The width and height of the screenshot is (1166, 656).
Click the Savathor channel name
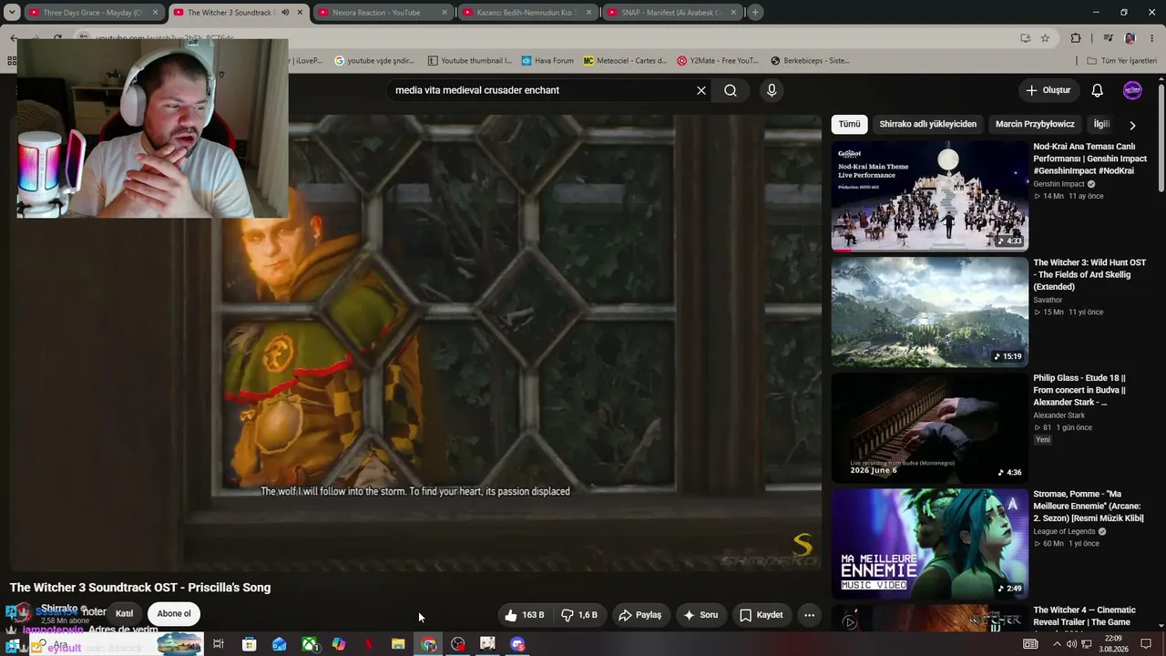[1048, 300]
